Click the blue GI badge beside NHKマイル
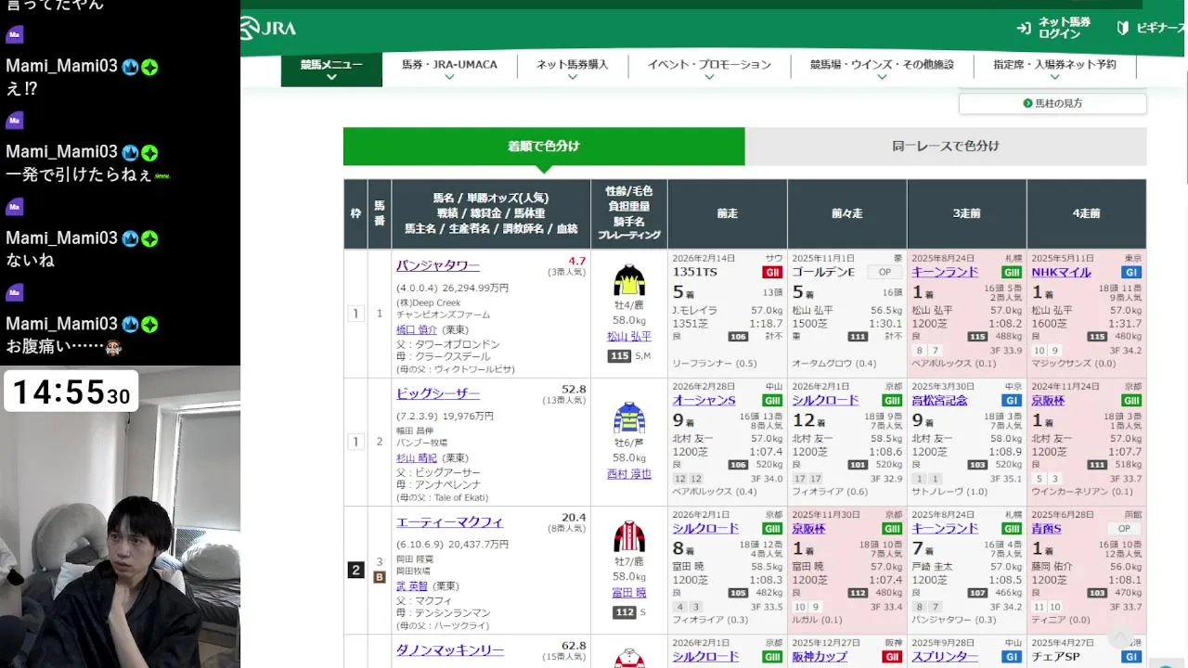The height and width of the screenshot is (668, 1188). (1130, 272)
